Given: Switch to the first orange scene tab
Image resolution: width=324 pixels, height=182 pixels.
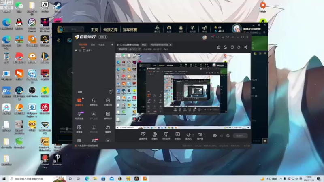Looking at the screenshot, I should tap(83, 44).
